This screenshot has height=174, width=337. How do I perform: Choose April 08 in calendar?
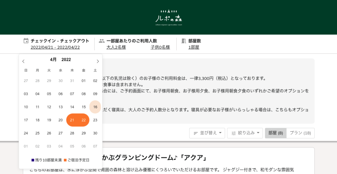[84, 94]
